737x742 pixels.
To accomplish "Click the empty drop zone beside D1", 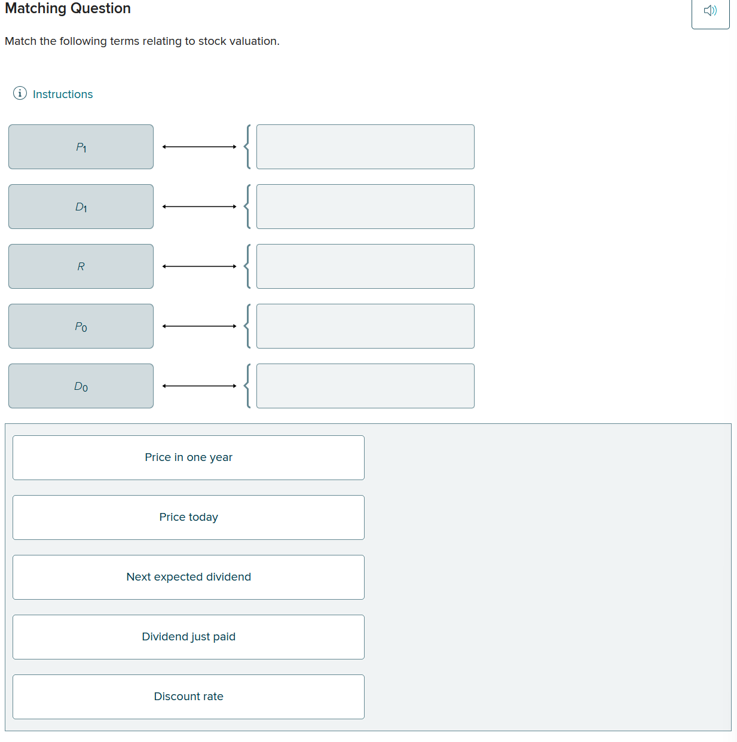I will [x=365, y=206].
